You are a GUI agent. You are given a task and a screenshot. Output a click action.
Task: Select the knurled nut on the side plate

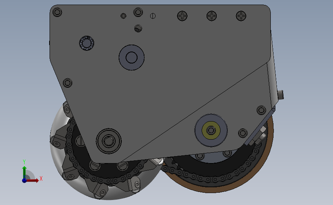point(87,43)
